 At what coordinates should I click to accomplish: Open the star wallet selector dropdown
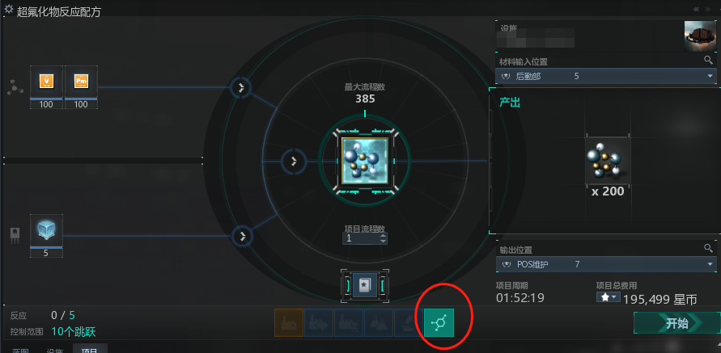click(x=609, y=297)
